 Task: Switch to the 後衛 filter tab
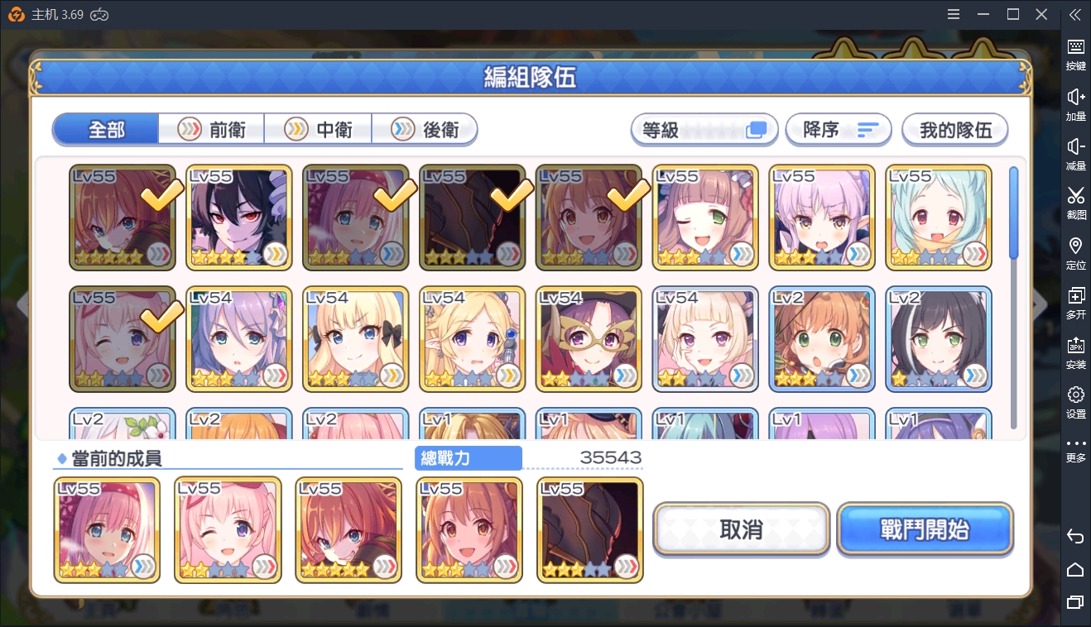pyautogui.click(x=425, y=130)
